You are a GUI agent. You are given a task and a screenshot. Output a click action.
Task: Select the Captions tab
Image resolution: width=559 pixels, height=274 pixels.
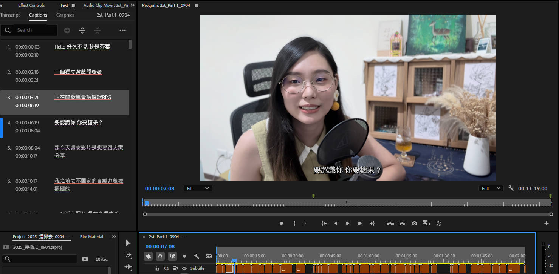click(38, 15)
